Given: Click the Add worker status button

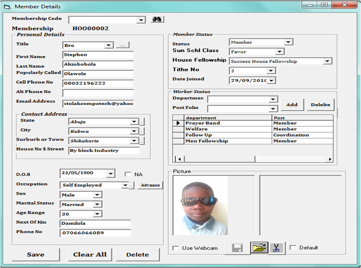Looking at the screenshot, I should (x=292, y=104).
